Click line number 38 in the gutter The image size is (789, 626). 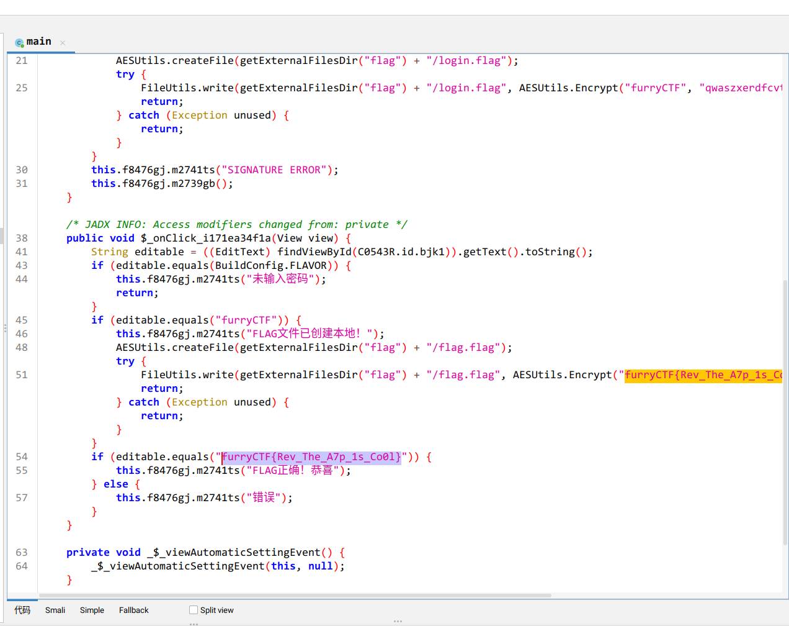pos(22,238)
